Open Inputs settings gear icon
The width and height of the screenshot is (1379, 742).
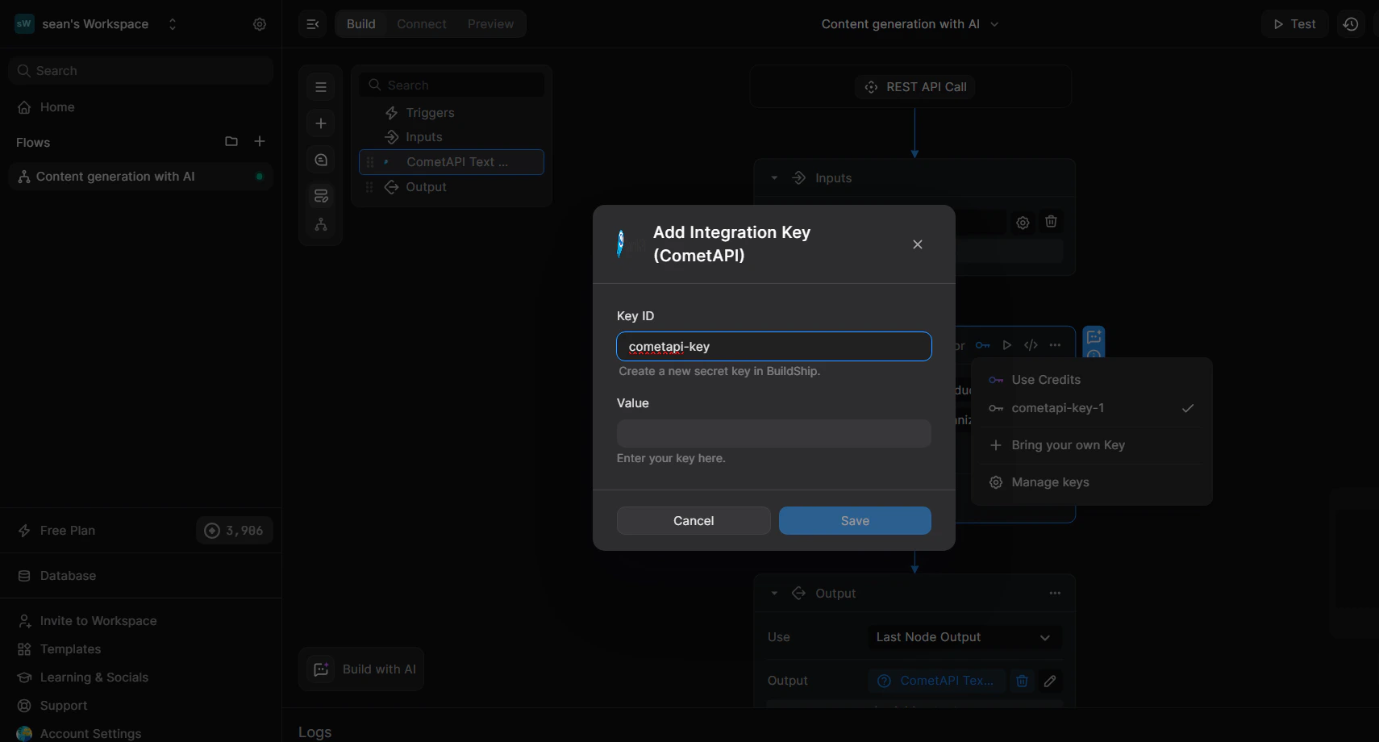click(x=1023, y=223)
